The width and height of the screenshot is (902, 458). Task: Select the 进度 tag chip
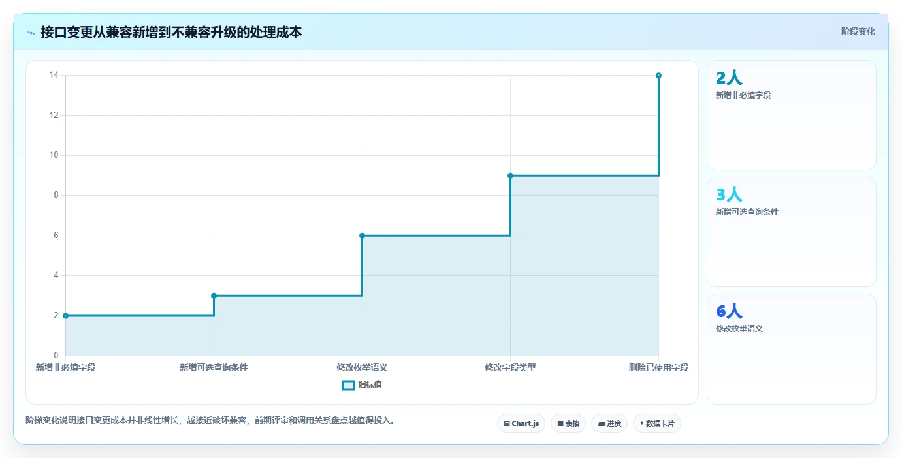tap(609, 423)
